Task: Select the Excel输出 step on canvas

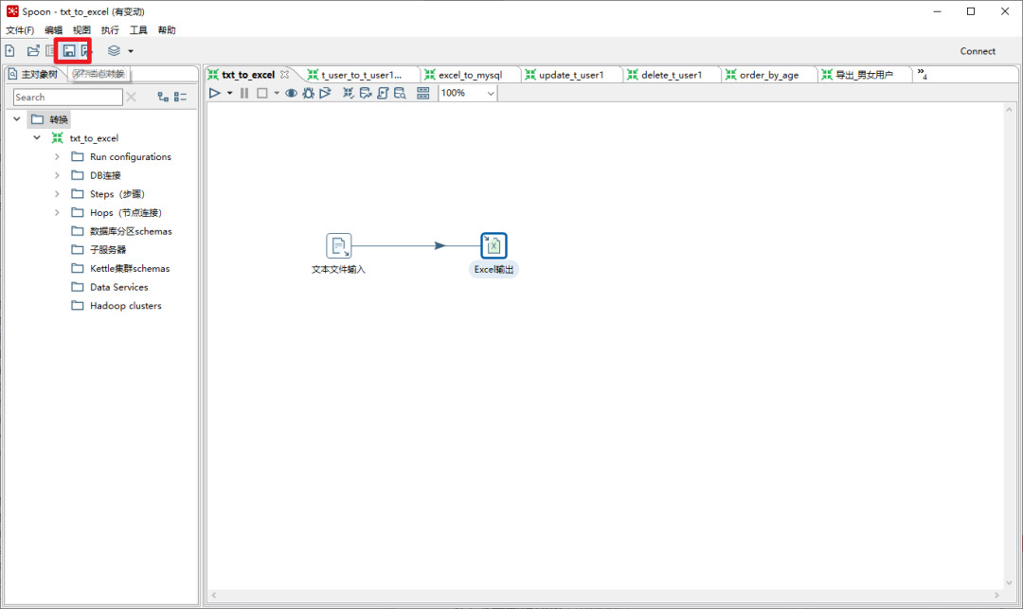Action: pos(494,246)
